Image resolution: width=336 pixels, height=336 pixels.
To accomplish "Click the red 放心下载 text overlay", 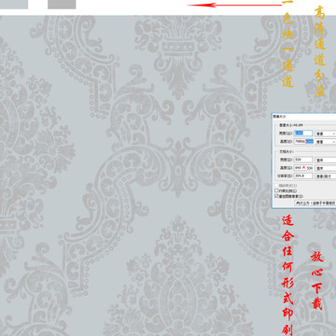I will (317, 281).
